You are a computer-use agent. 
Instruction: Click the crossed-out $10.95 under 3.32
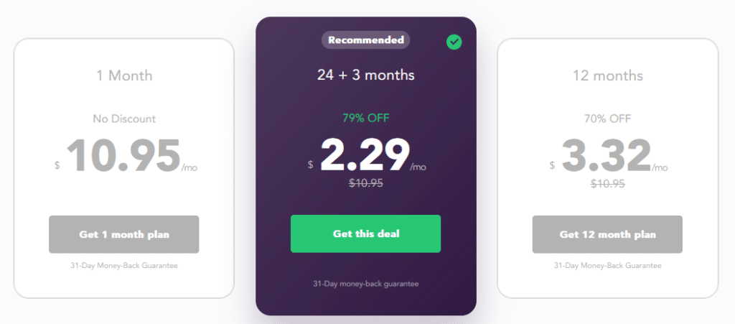607,184
